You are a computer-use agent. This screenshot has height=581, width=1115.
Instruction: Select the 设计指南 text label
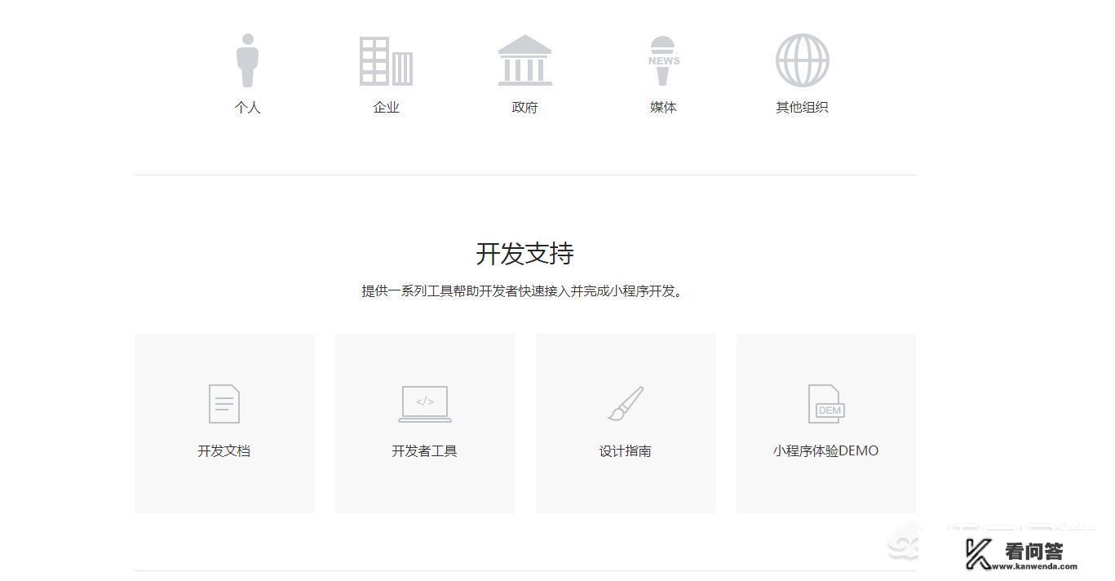click(625, 450)
